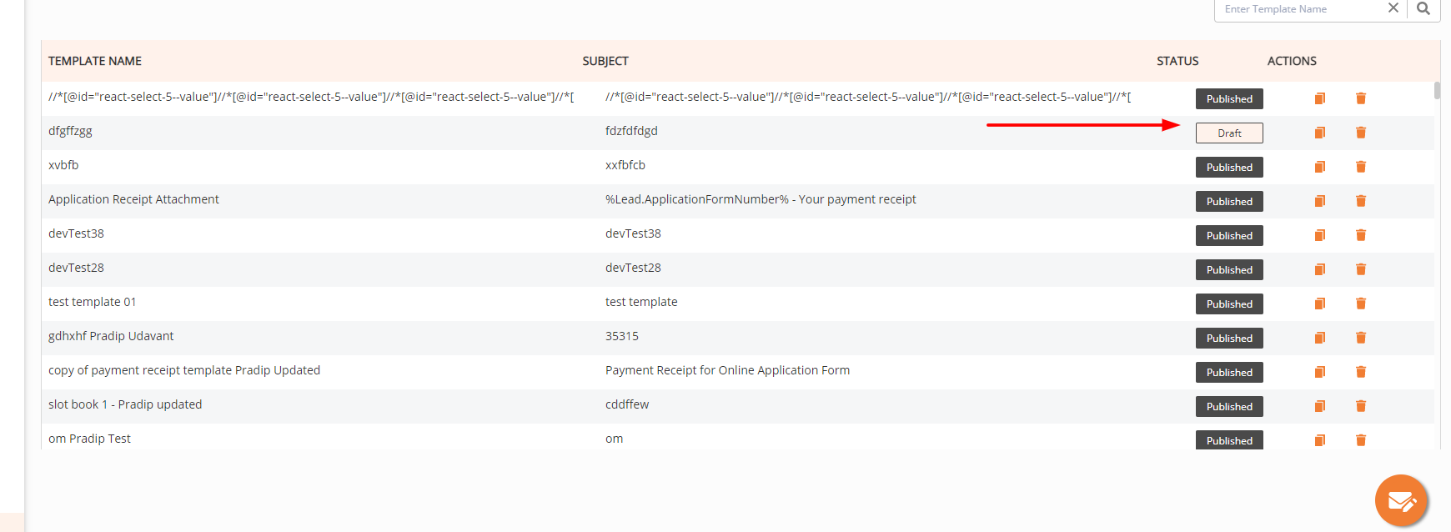The width and height of the screenshot is (1451, 532).
Task: Click Published status of Application Receipt Attachment
Action: (x=1229, y=201)
